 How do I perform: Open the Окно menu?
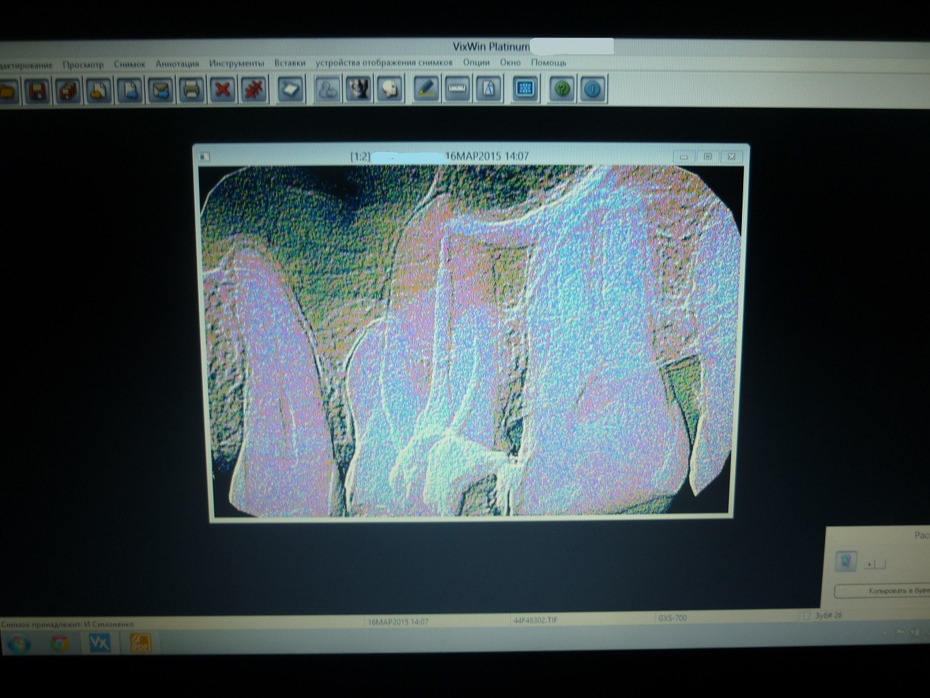click(x=510, y=62)
